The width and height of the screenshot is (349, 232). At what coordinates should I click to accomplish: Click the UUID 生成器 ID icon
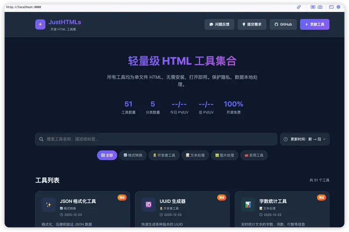[x=148, y=204]
